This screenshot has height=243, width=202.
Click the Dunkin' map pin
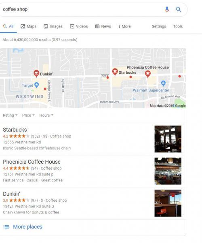tap(36, 73)
